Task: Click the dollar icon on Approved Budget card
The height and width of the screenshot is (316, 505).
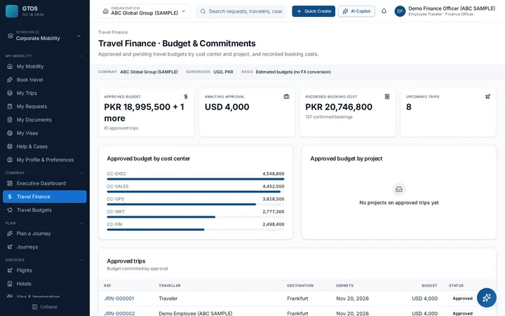Action: click(185, 97)
